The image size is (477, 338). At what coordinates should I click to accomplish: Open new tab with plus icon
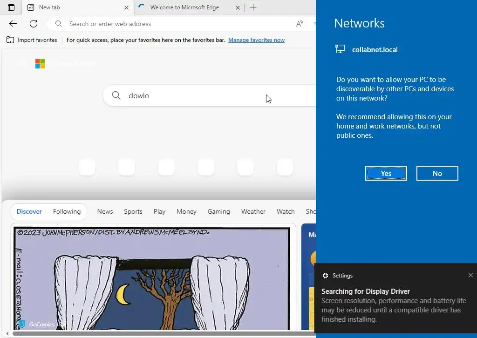coord(253,7)
